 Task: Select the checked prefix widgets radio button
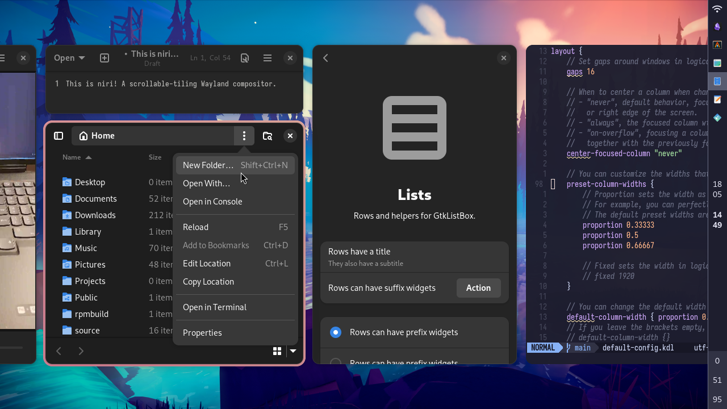(336, 332)
